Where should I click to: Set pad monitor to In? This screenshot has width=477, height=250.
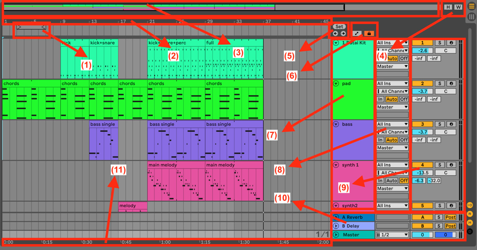(x=380, y=99)
